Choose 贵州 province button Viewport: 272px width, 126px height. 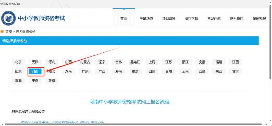[169, 71]
